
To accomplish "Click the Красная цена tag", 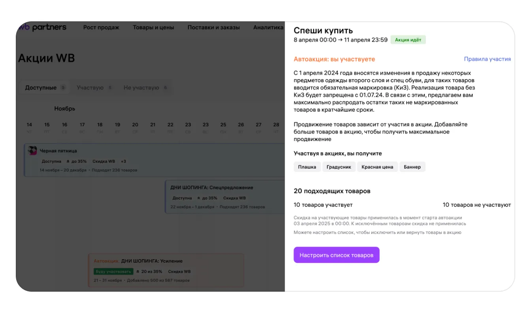I will (x=377, y=167).
